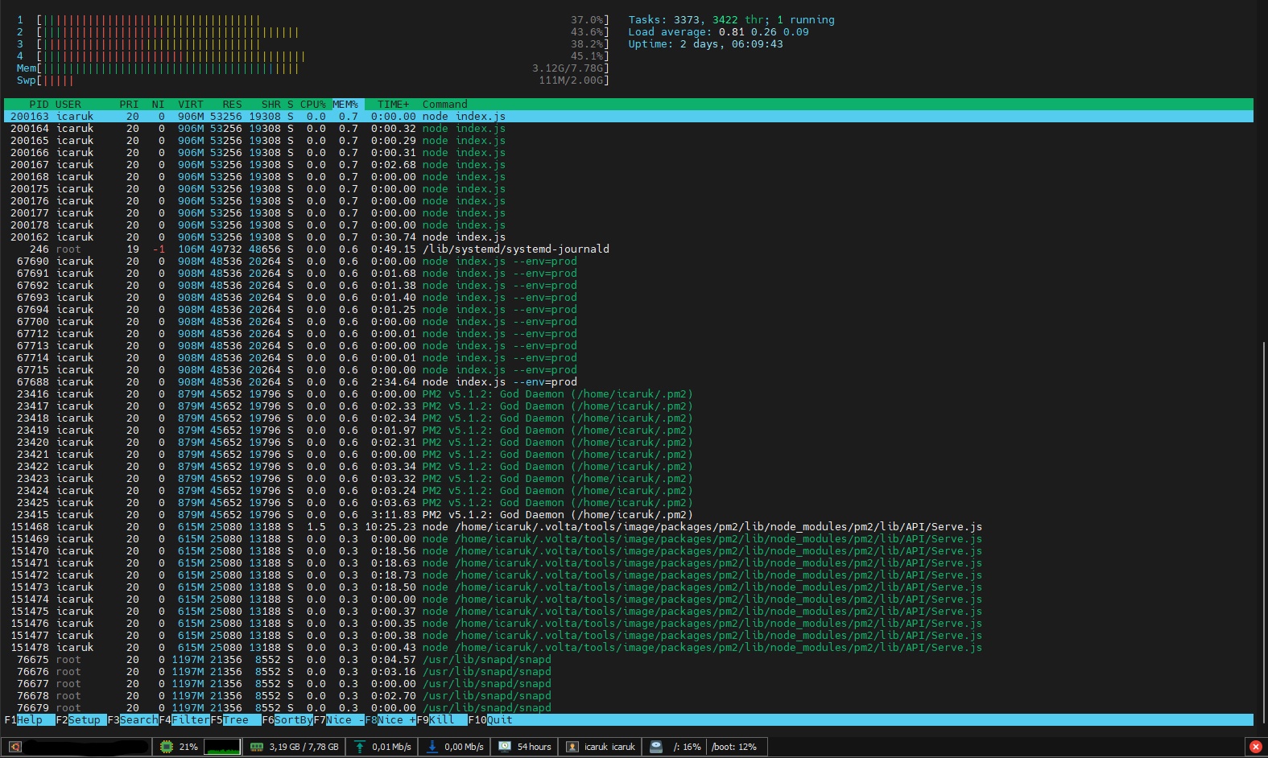
Task: Sort by the USER column header
Action: (68, 105)
